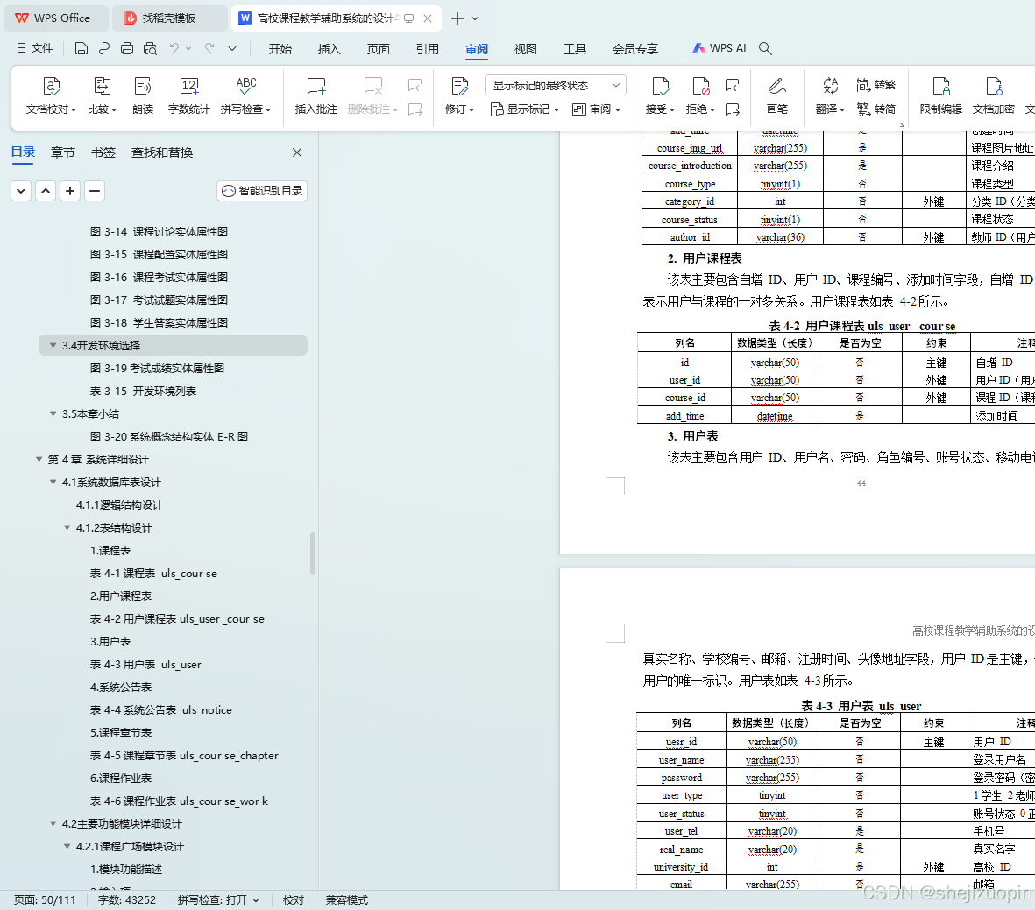1035x910 pixels.
Task: Go to 表 4-4 系统公告表 uls_notice entry
Action: pos(160,710)
